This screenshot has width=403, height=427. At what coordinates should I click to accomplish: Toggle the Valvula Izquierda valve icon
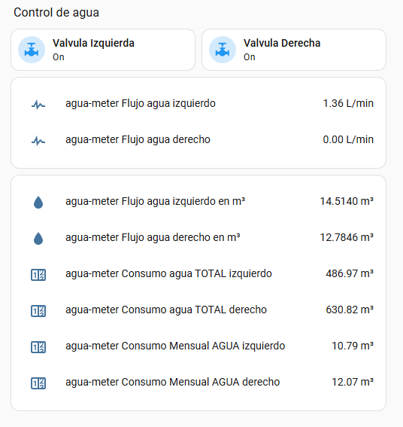[x=32, y=50]
